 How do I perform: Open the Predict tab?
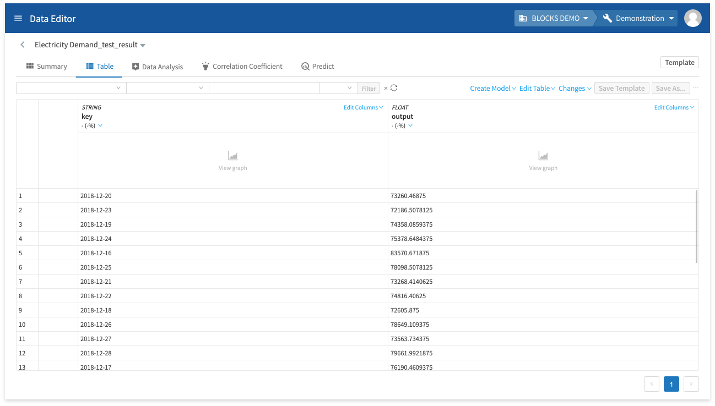pyautogui.click(x=318, y=66)
